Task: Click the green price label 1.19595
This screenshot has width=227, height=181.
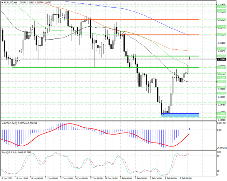Action: pos(221,114)
